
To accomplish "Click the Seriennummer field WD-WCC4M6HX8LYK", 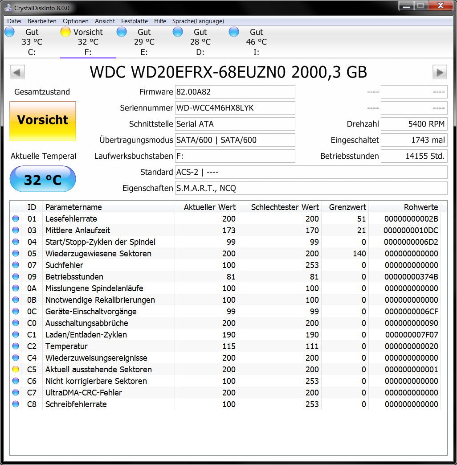I will (235, 108).
